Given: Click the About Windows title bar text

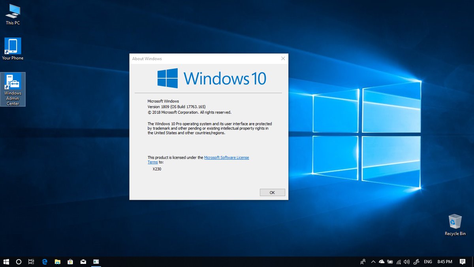Looking at the screenshot, I should [147, 59].
